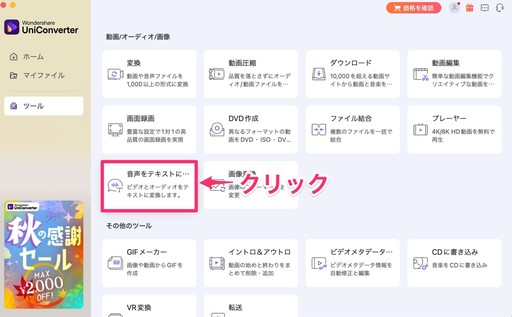Click the 画面録画 screen recorder icon

point(115,130)
